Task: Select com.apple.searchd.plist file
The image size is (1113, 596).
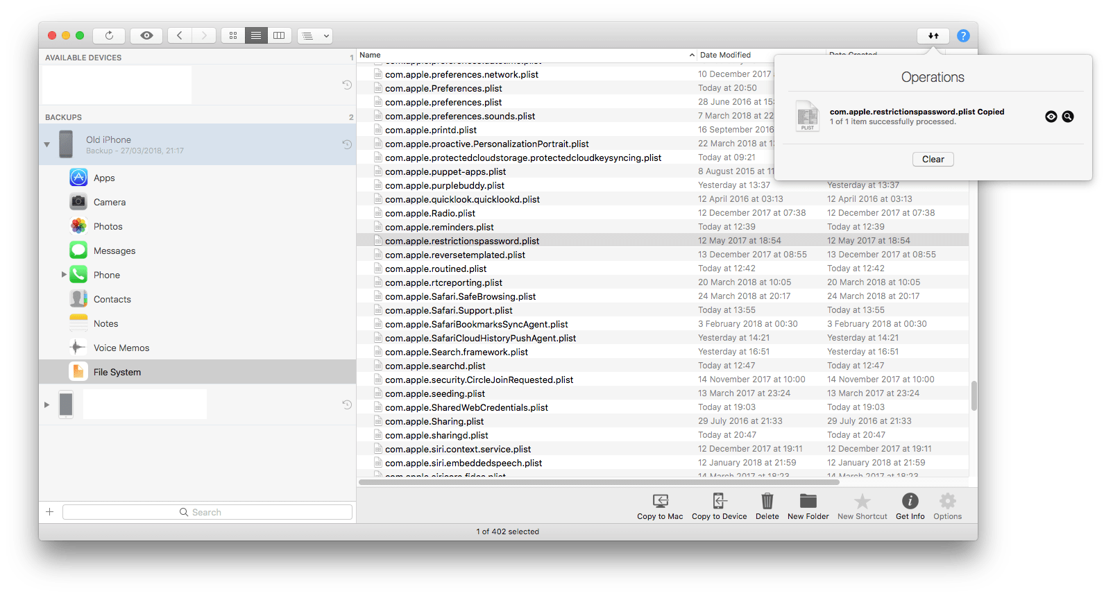Action: 435,366
